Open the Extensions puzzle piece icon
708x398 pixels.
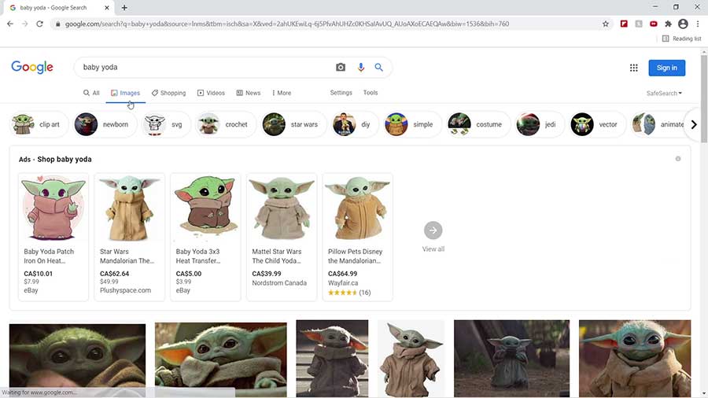(668, 24)
